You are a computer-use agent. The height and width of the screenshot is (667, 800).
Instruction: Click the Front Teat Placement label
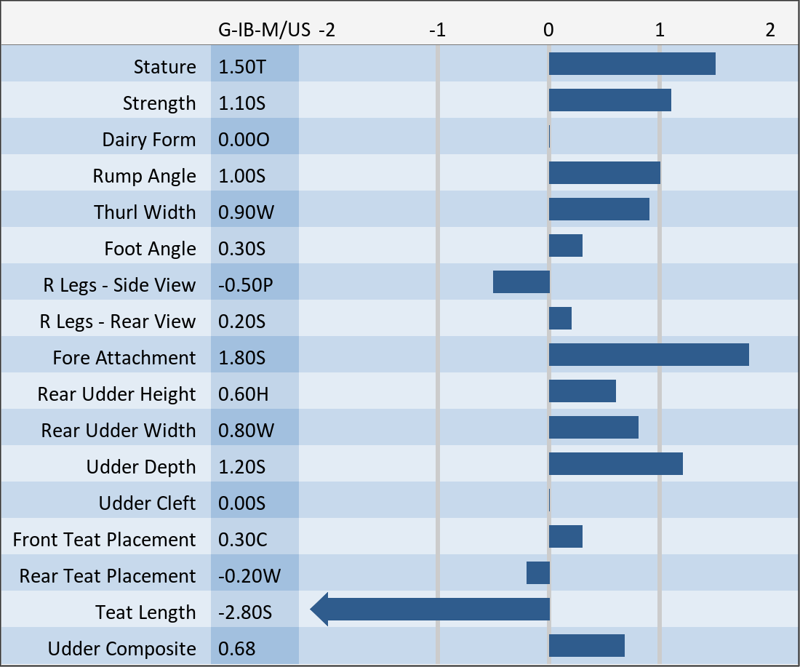pyautogui.click(x=104, y=540)
